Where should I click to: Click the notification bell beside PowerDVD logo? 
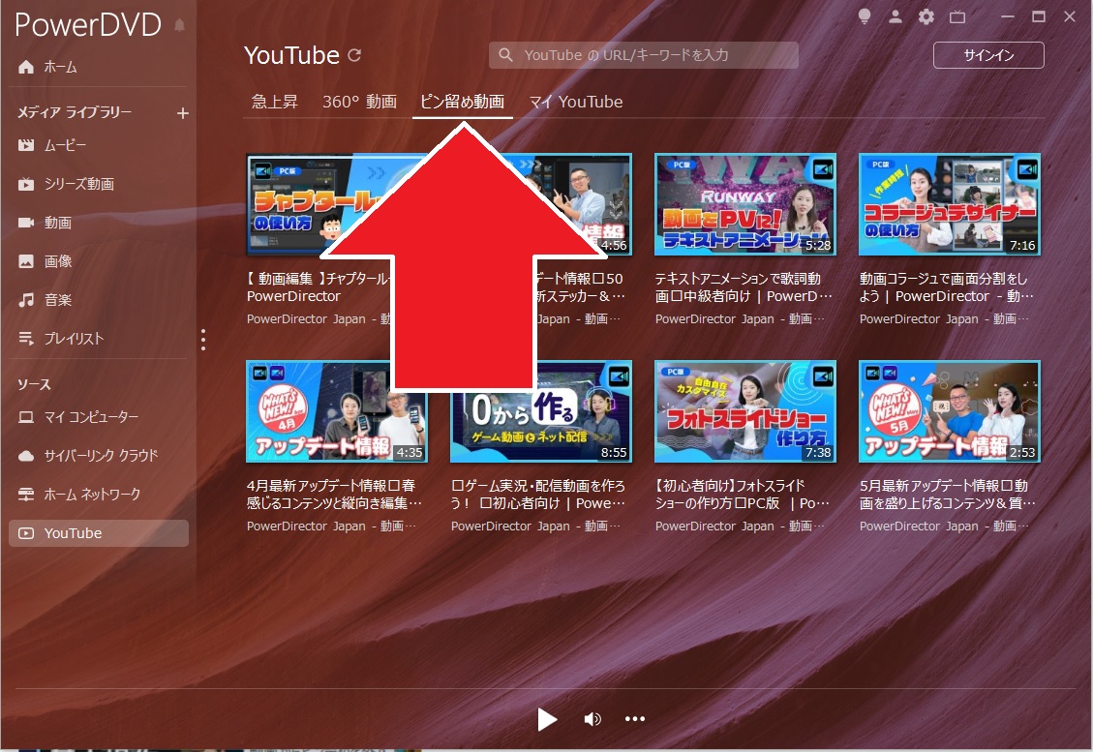179,26
